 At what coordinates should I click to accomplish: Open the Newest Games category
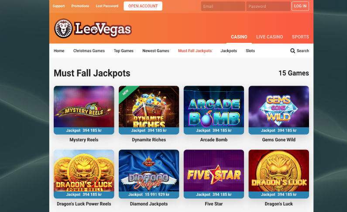click(x=156, y=51)
